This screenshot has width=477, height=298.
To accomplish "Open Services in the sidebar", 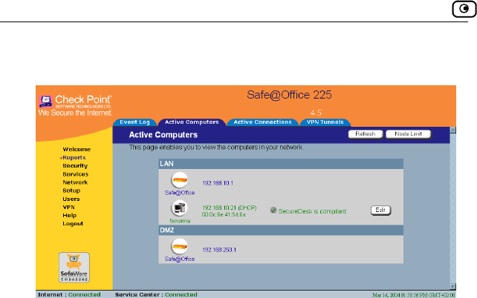I will click(x=76, y=174).
